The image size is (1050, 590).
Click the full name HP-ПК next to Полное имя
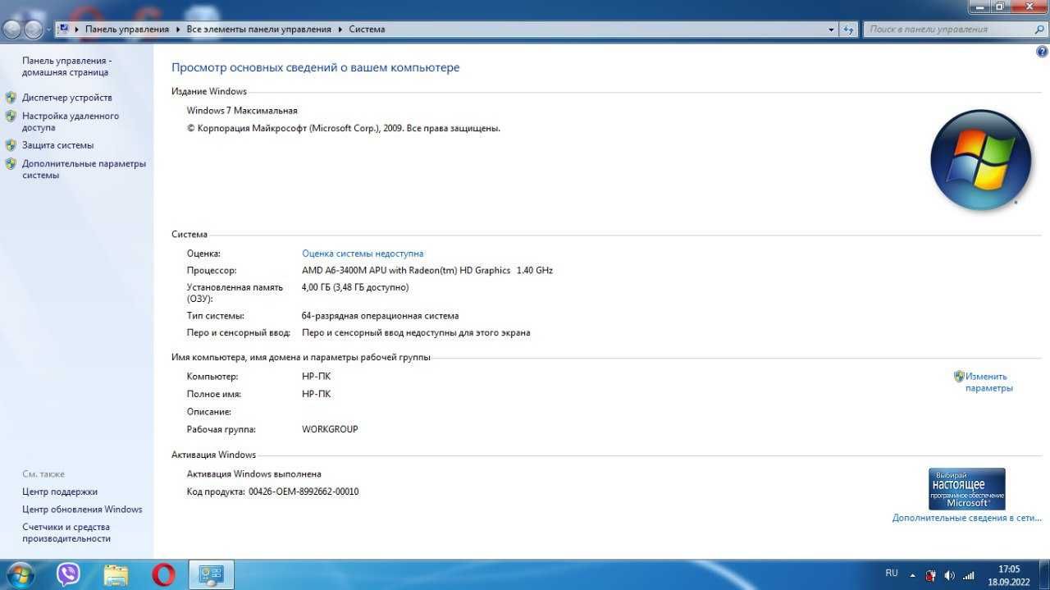point(317,394)
